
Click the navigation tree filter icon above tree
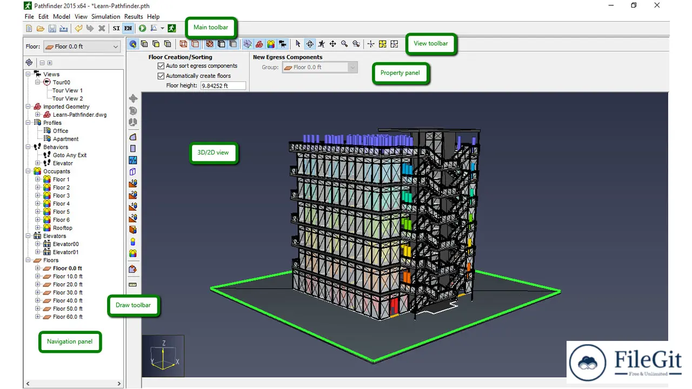pyautogui.click(x=29, y=63)
